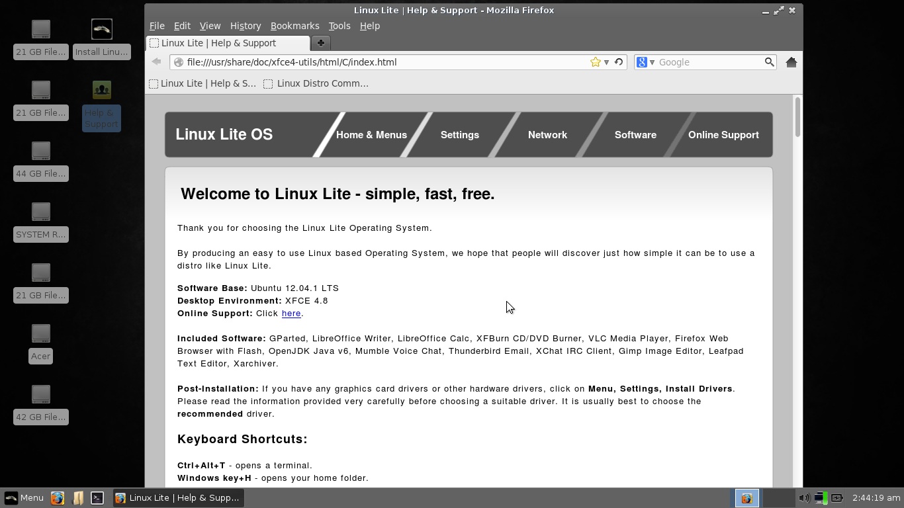Open the SYSTEM R... drive icon

pyautogui.click(x=41, y=222)
